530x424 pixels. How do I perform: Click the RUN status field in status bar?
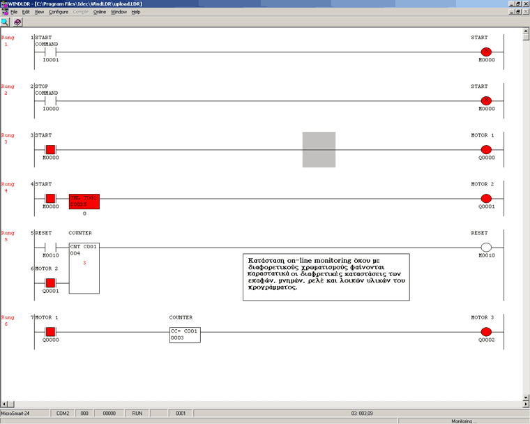(138, 413)
